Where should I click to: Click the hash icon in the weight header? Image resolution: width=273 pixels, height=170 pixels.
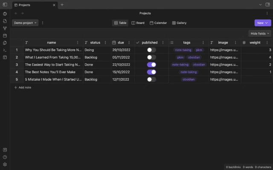coord(244,42)
